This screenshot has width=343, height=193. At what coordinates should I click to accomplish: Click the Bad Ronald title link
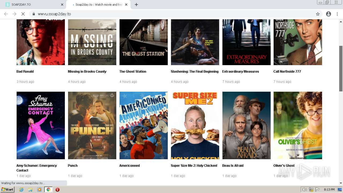[25, 72]
